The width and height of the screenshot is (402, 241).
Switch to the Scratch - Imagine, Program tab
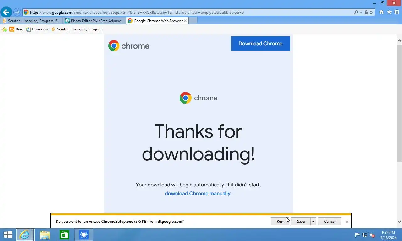point(31,21)
